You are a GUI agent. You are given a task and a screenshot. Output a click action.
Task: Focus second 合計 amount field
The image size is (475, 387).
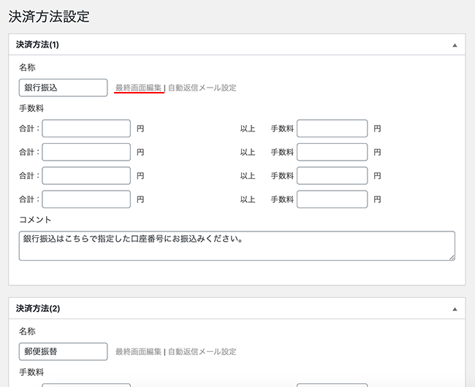pos(86,152)
